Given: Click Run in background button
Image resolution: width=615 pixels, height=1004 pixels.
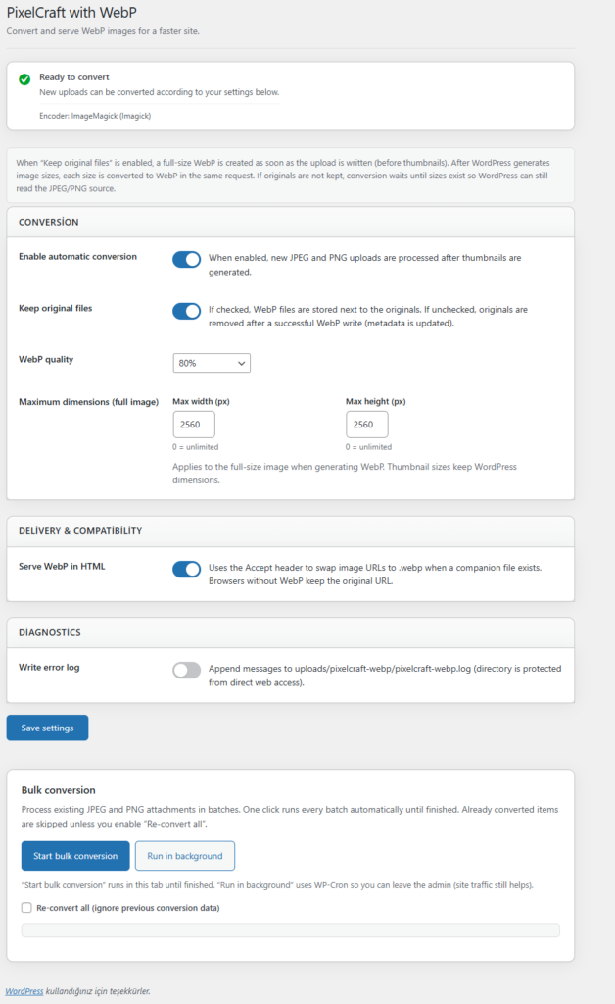Looking at the screenshot, I should click(185, 856).
